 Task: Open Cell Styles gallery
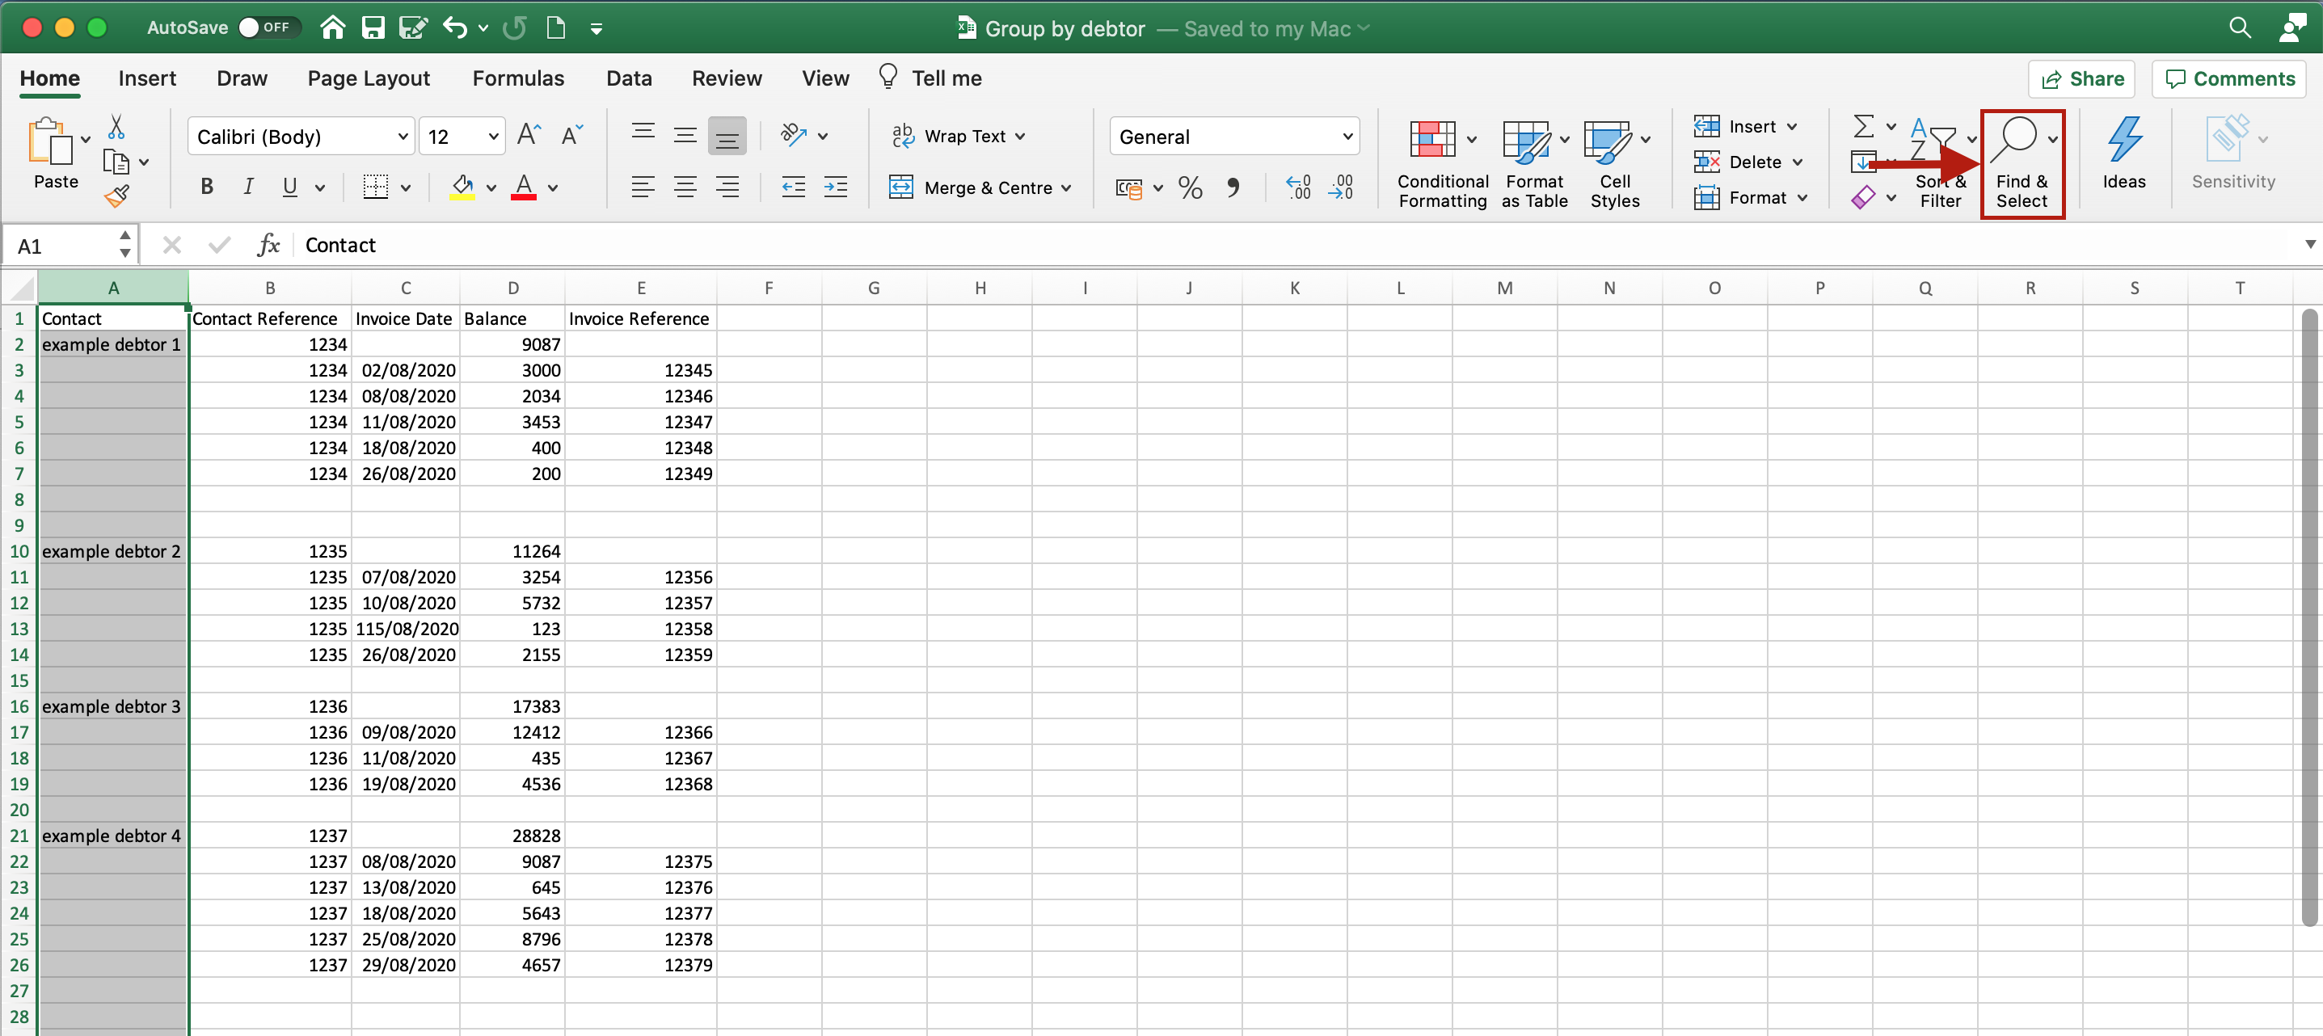pos(1614,163)
